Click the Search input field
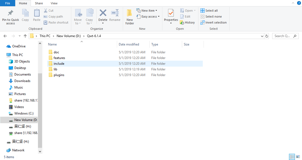Viewport: 302px width, 160px height. (x=285, y=36)
